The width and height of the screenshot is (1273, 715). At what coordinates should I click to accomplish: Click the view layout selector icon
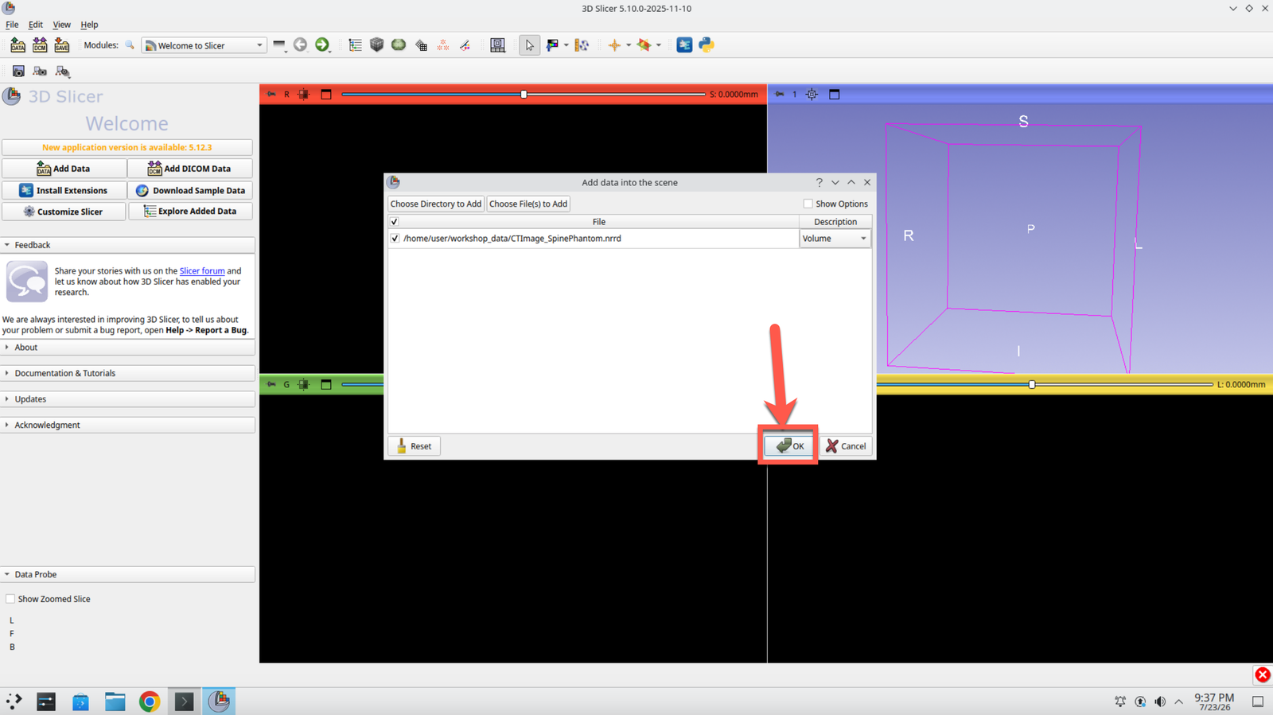pyautogui.click(x=497, y=45)
